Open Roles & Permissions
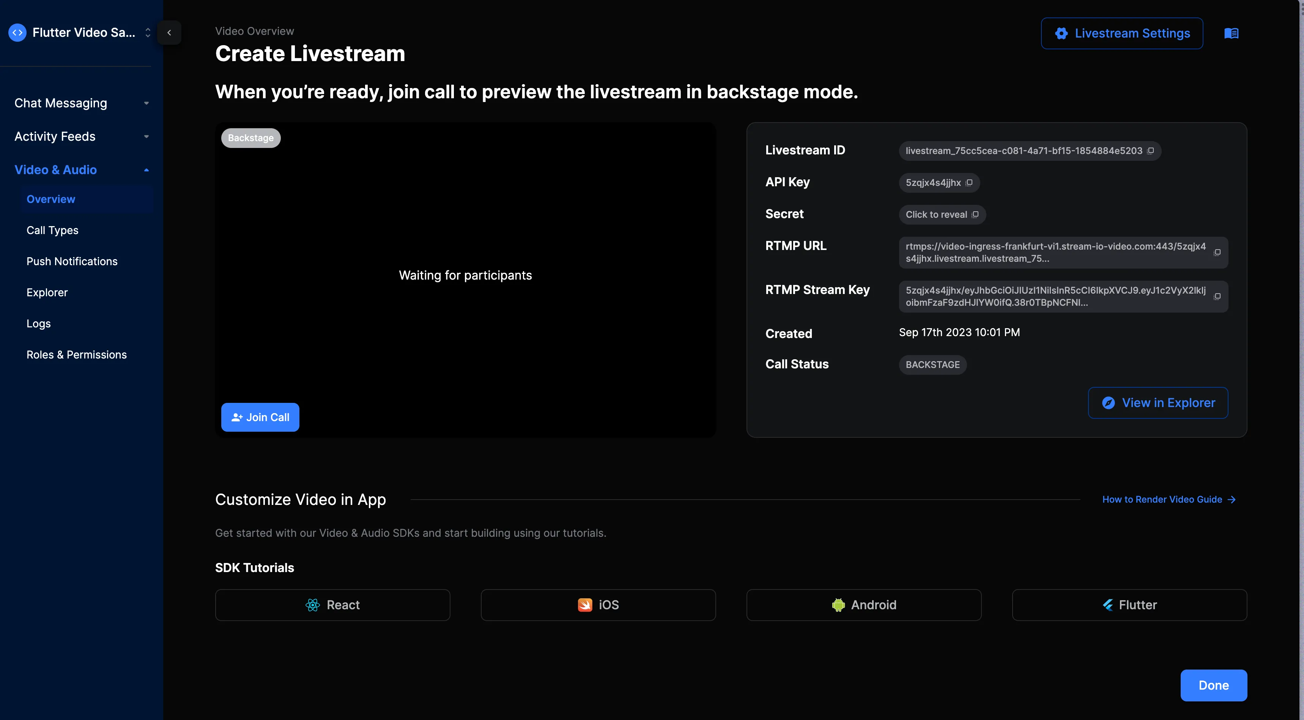This screenshot has height=720, width=1304. pos(76,355)
